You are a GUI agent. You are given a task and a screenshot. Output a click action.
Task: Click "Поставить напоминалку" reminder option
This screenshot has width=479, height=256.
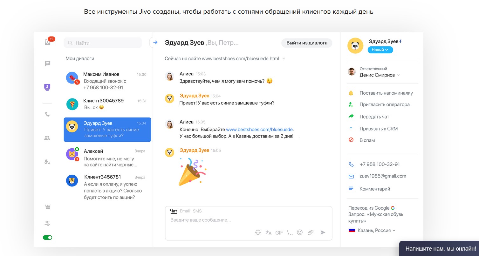(386, 93)
